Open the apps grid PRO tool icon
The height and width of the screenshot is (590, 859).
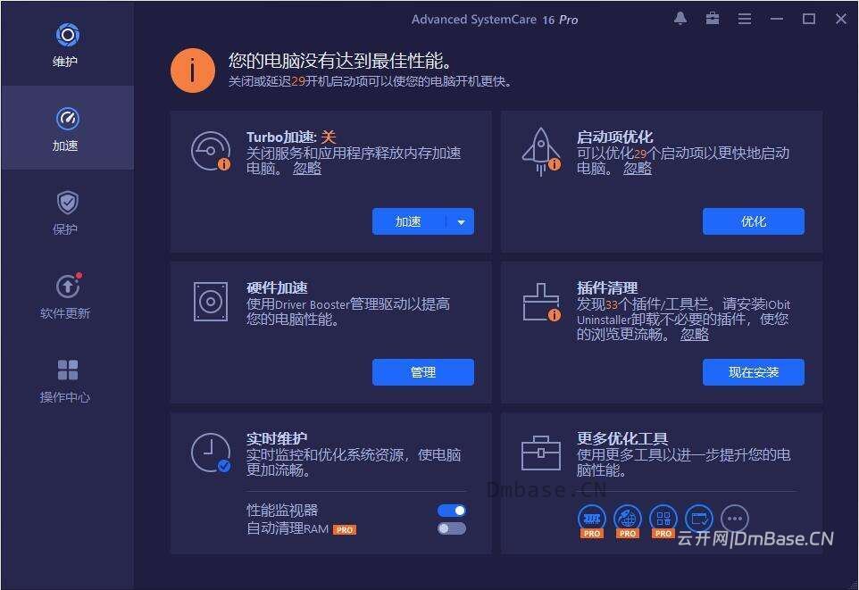pos(663,520)
